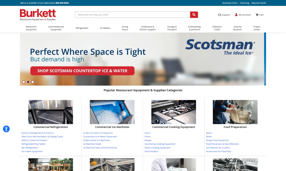Open the shopping cart icon
This screenshot has width=286, height=171.
pyautogui.click(x=257, y=15)
